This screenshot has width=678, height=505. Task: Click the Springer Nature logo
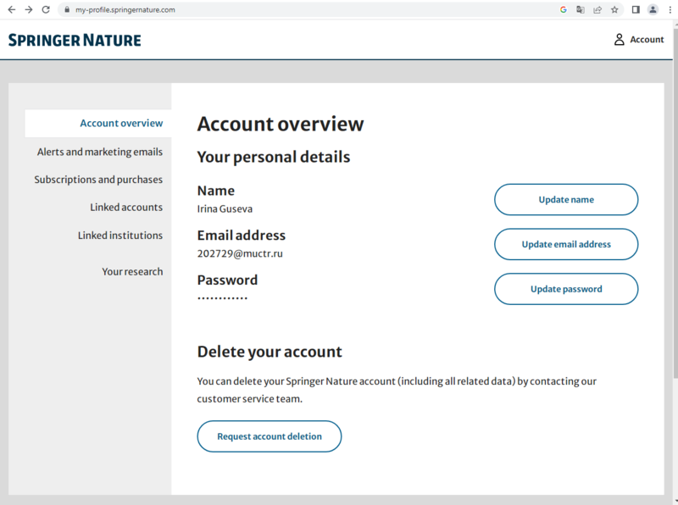pyautogui.click(x=75, y=40)
